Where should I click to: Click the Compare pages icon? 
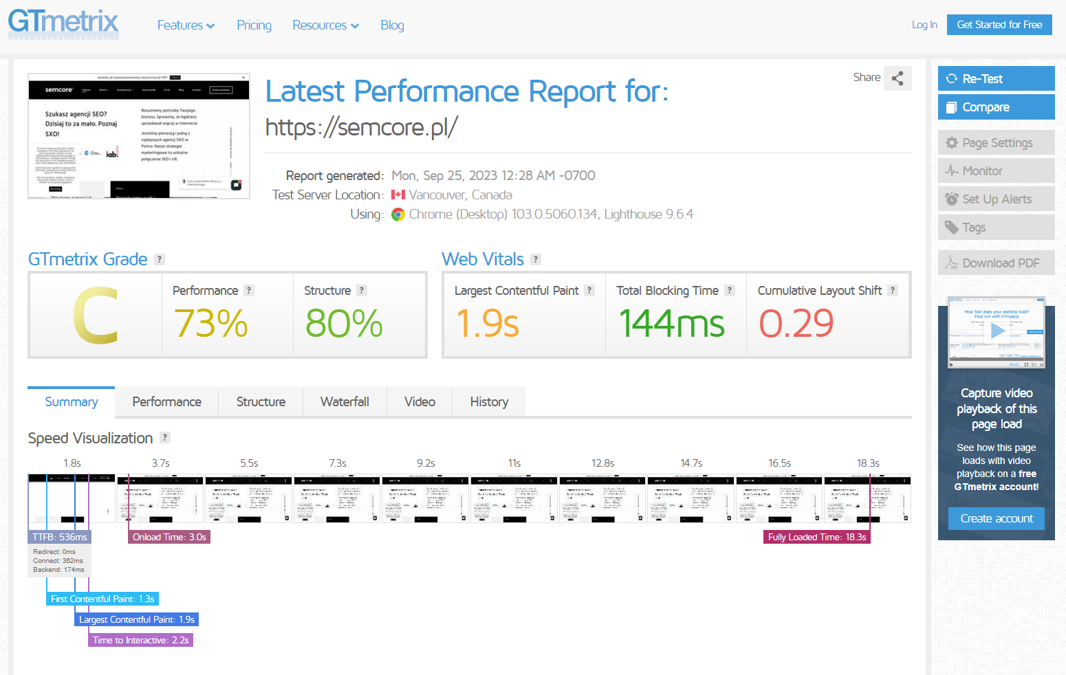click(952, 107)
